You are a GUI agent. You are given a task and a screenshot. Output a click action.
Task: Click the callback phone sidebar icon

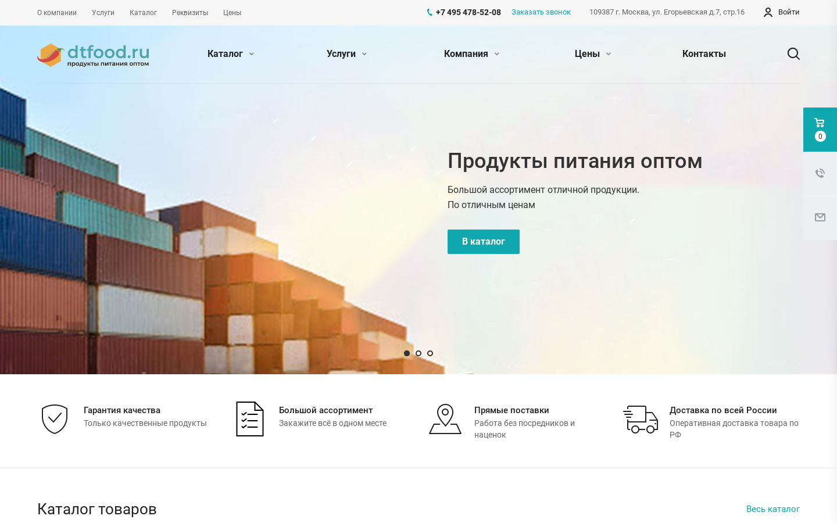tap(820, 173)
